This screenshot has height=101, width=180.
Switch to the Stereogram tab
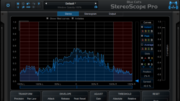click(x=90, y=14)
